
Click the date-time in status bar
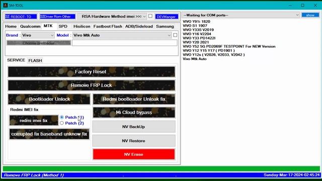pyautogui.click(x=292, y=175)
